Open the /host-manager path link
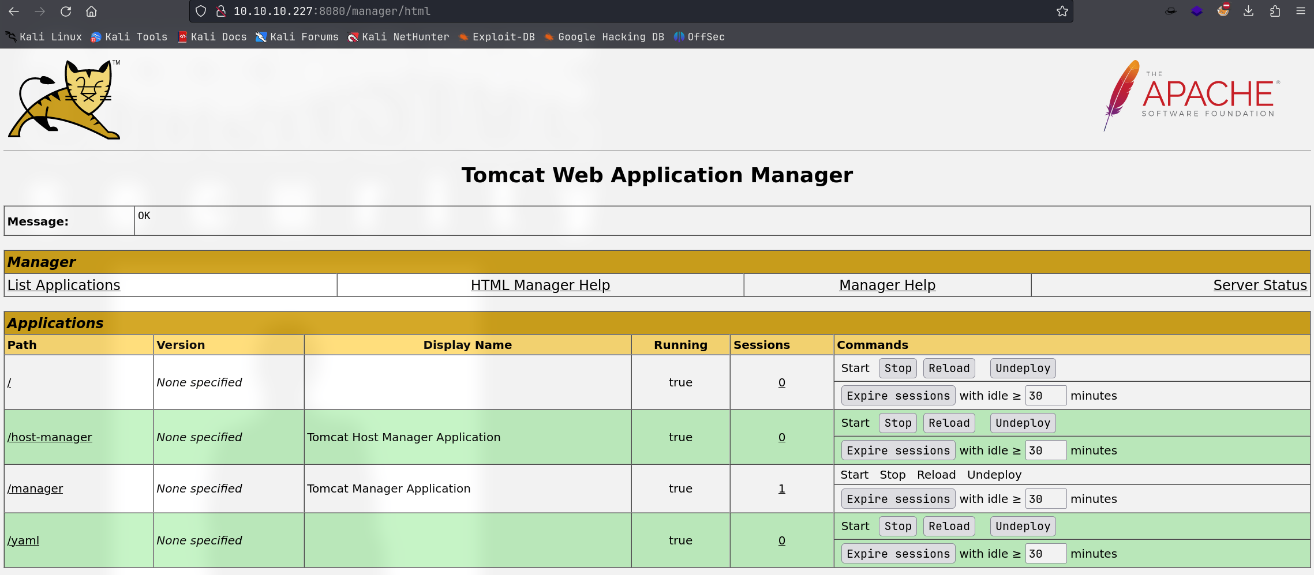 click(x=50, y=437)
